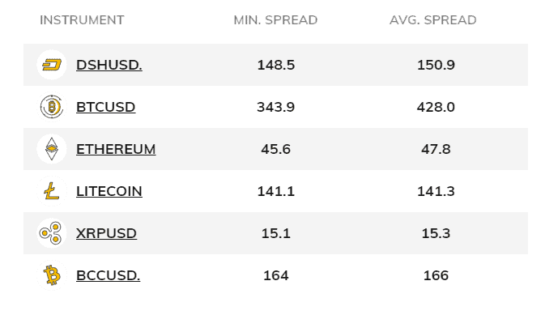Click the INSTRUMENT column header
The image size is (545, 315).
pyautogui.click(x=82, y=20)
